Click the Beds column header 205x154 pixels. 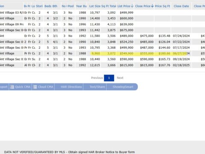[x=48, y=6]
